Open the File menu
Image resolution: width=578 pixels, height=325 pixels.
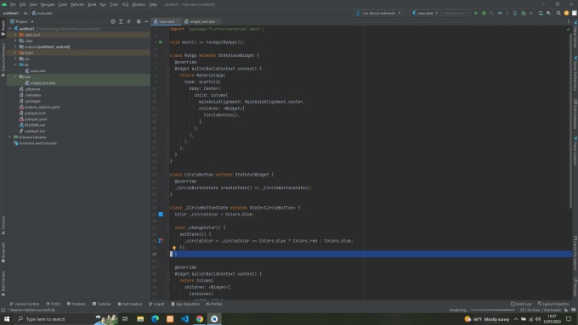point(13,4)
